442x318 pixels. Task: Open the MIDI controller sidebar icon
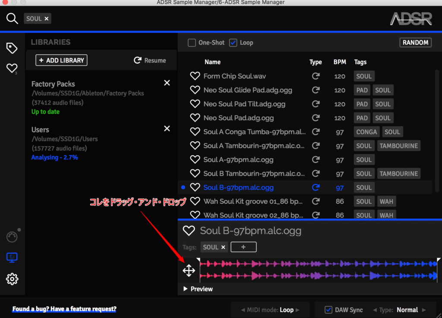click(x=12, y=237)
